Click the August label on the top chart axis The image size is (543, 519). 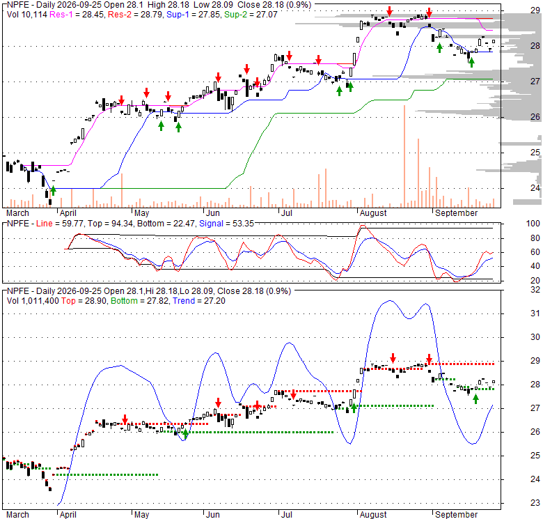373,213
